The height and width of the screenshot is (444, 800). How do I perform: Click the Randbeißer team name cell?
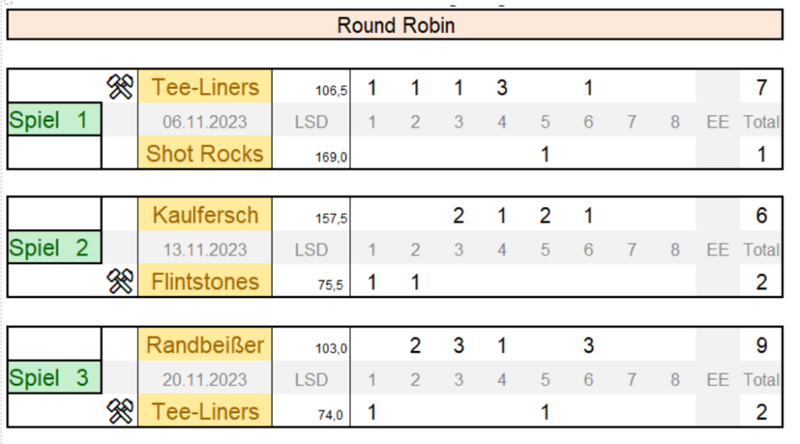[205, 345]
